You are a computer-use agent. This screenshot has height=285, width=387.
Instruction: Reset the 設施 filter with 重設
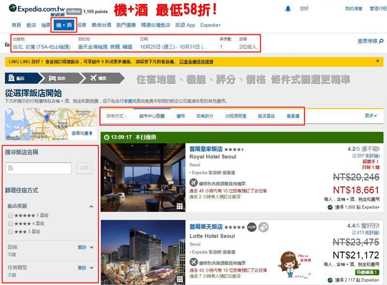click(x=82, y=247)
